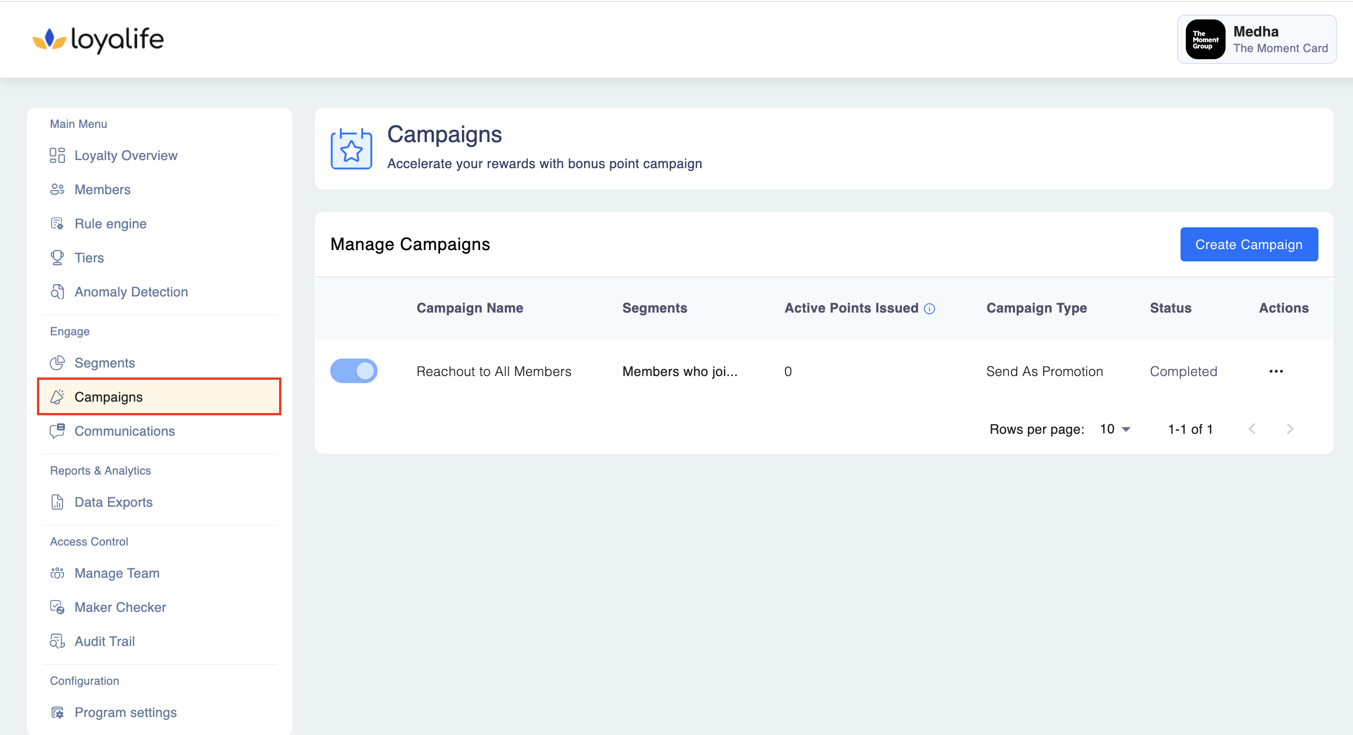Go to next page of campaigns
This screenshot has height=735, width=1353.
(1290, 429)
